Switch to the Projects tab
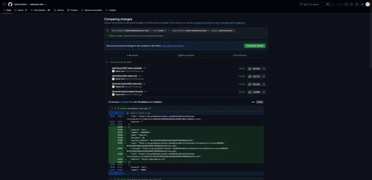This screenshot has width=372, height=180. click(x=72, y=10)
